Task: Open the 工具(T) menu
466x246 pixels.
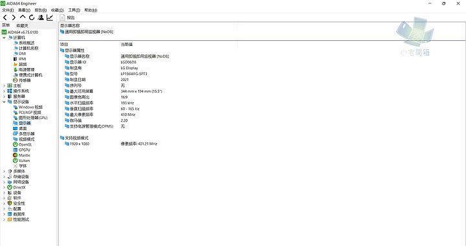Action: [74, 10]
